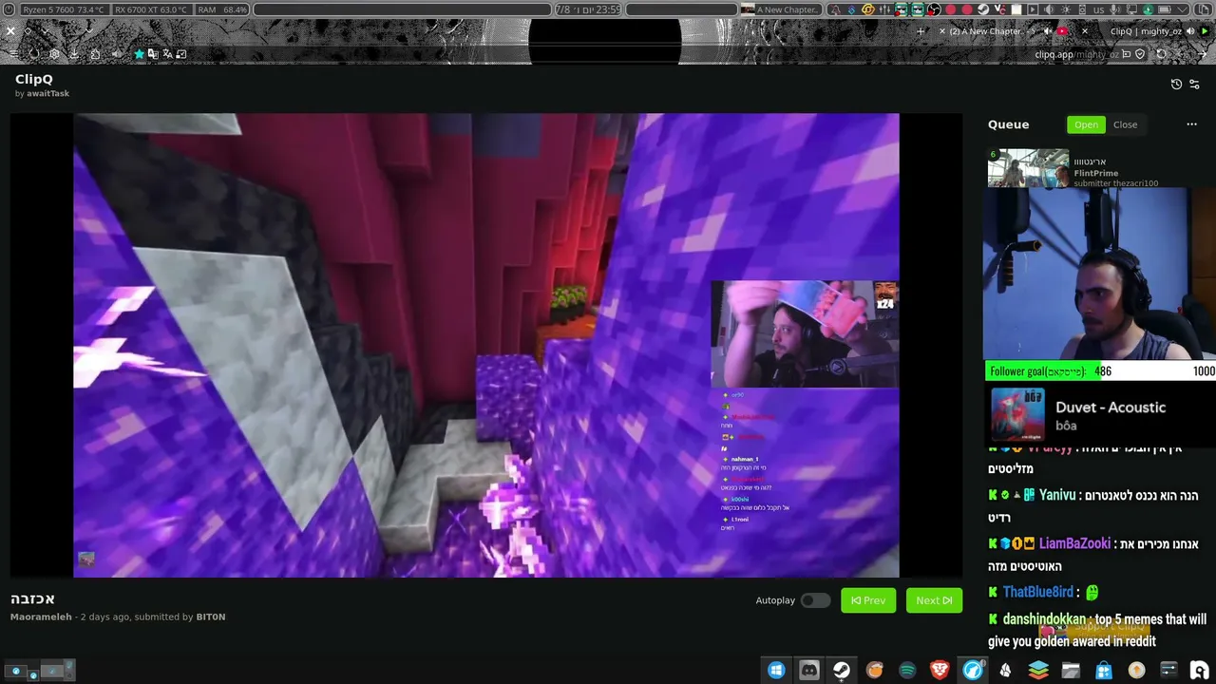Open the Windows logo taskbar icon
This screenshot has height=684, width=1216.
pyautogui.click(x=776, y=670)
